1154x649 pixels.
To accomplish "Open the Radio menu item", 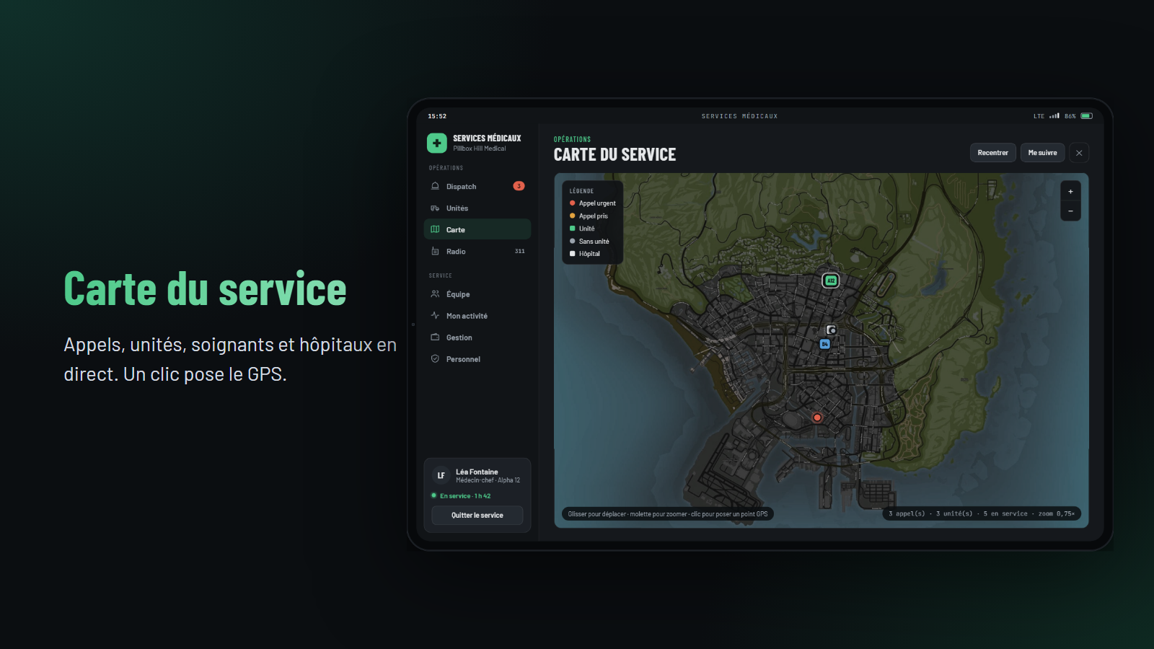I will pyautogui.click(x=477, y=251).
